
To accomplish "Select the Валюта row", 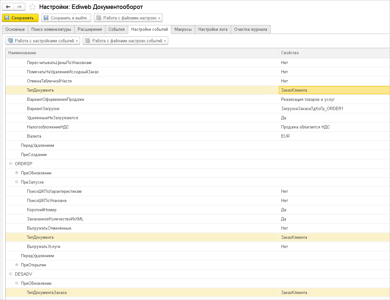I will point(34,136).
